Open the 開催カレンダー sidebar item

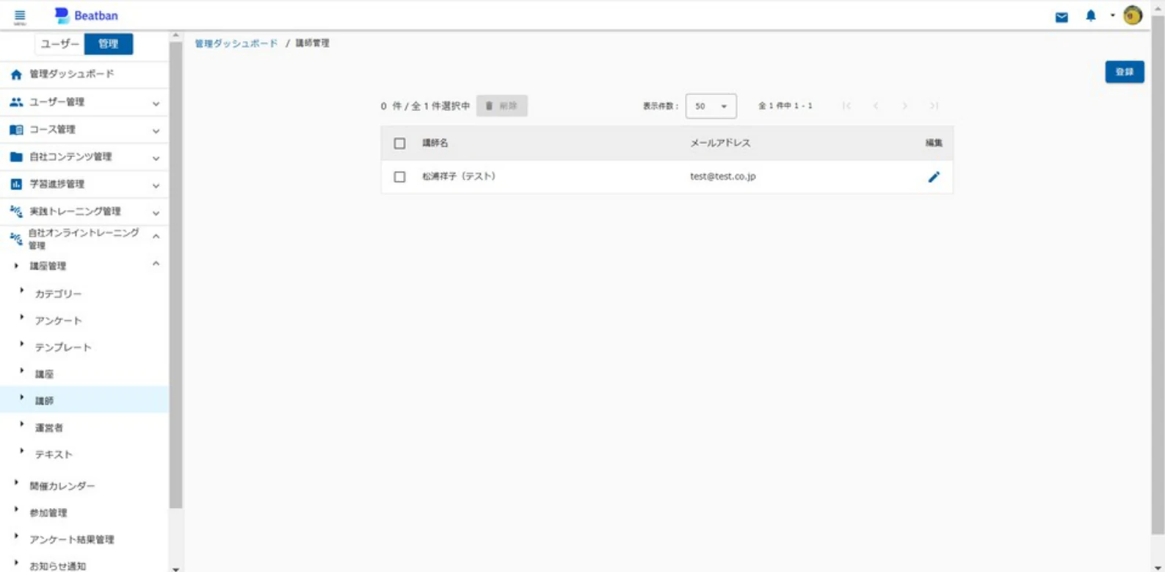click(x=62, y=486)
